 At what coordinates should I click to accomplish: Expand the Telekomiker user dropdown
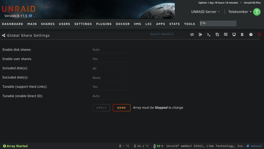tap(240, 12)
